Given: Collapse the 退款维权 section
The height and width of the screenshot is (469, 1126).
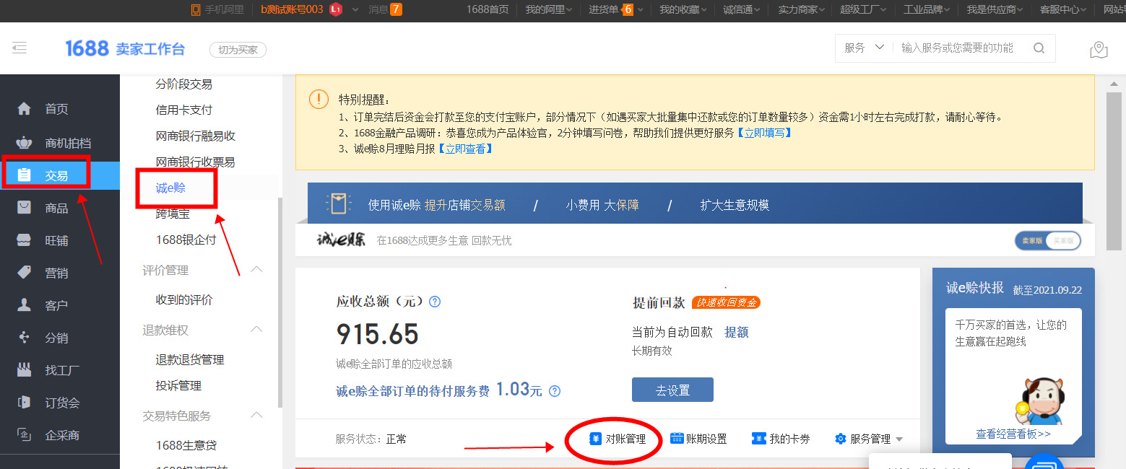Looking at the screenshot, I should [256, 330].
